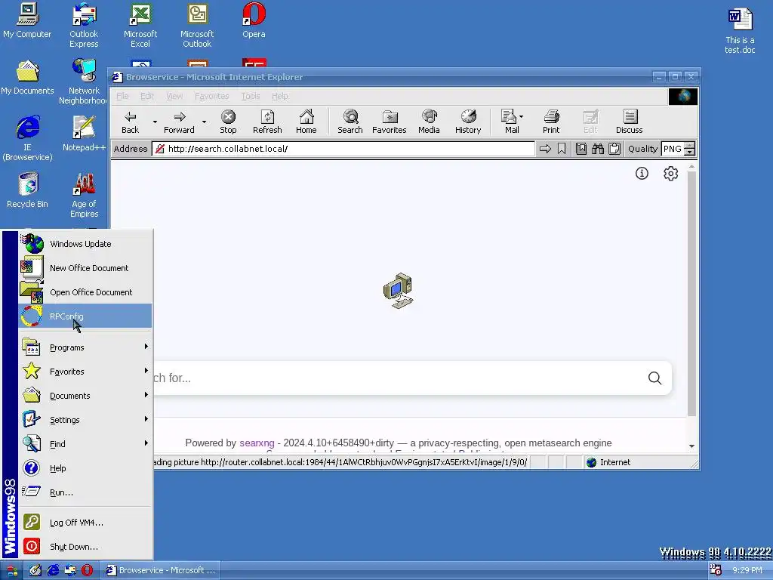773x580 pixels.
Task: Click the Media toolbar button
Action: [429, 122]
